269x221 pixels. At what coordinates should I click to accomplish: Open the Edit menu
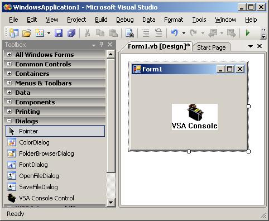(x=32, y=20)
